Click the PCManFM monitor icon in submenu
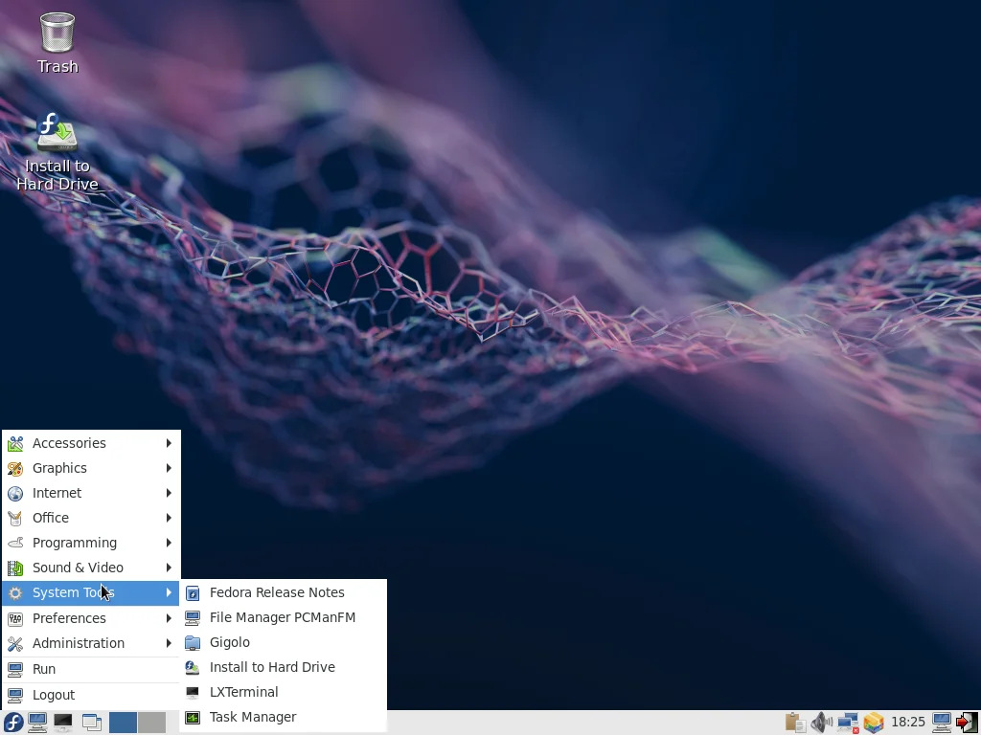This screenshot has height=735, width=981. [193, 617]
